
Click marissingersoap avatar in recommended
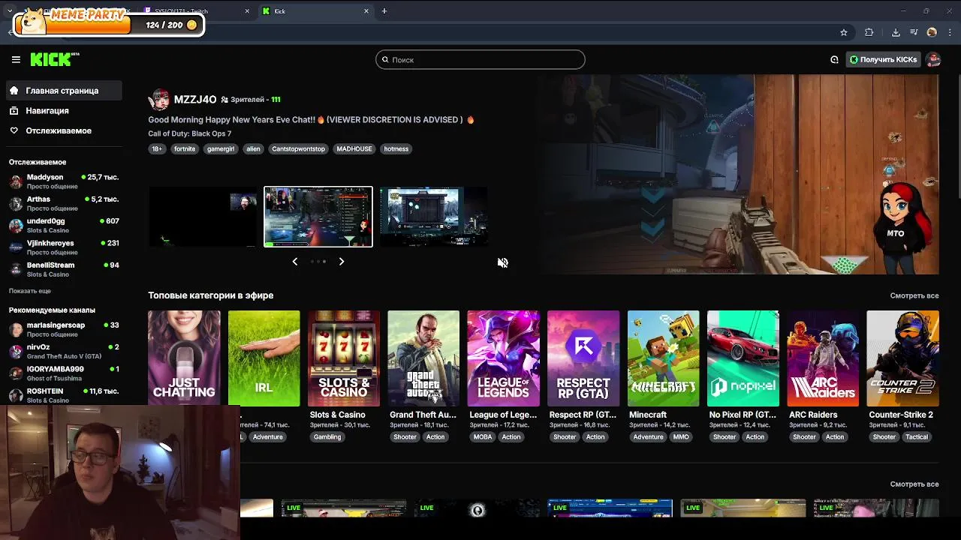(16, 329)
